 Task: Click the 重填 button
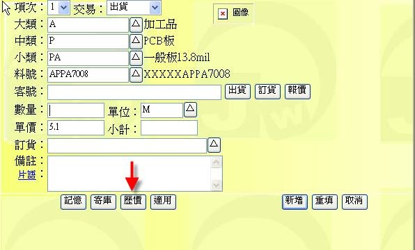(x=324, y=202)
